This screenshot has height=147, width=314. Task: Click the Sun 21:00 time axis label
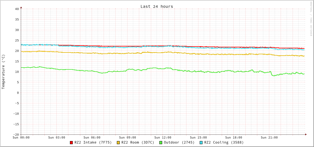269,138
